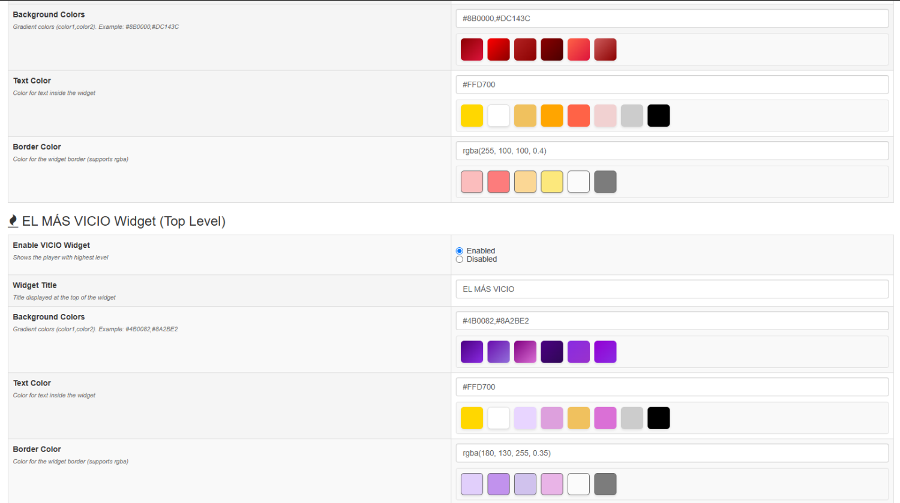The width and height of the screenshot is (900, 503).
Task: Choose the yellow border color swatch
Action: pyautogui.click(x=551, y=182)
